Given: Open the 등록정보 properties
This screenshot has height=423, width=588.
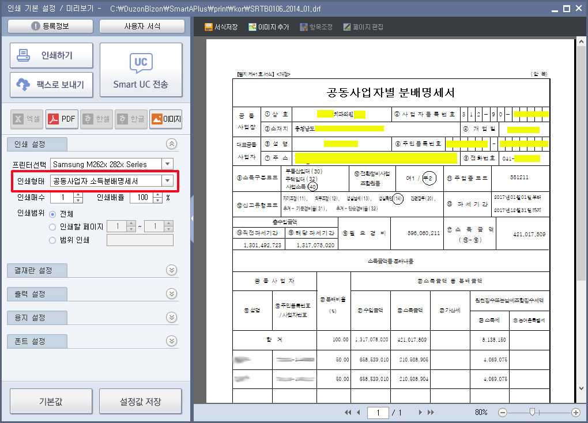Looking at the screenshot, I should [x=51, y=27].
